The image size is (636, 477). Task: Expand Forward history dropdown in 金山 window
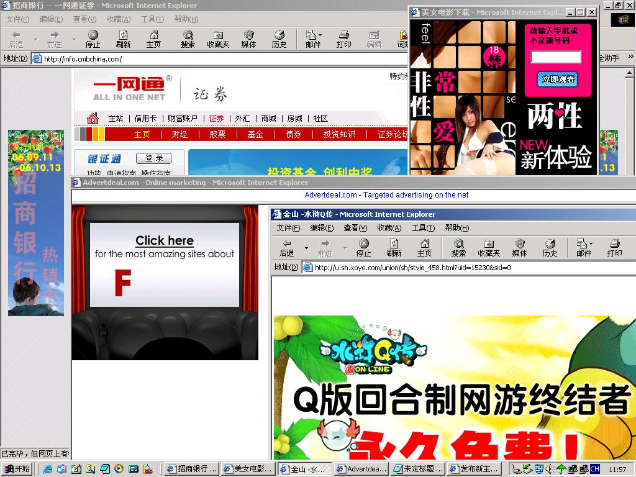click(345, 248)
